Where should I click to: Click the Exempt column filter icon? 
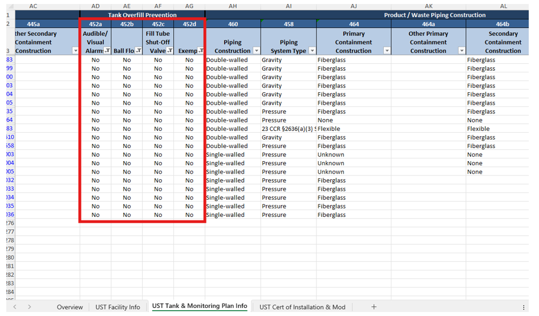200,51
